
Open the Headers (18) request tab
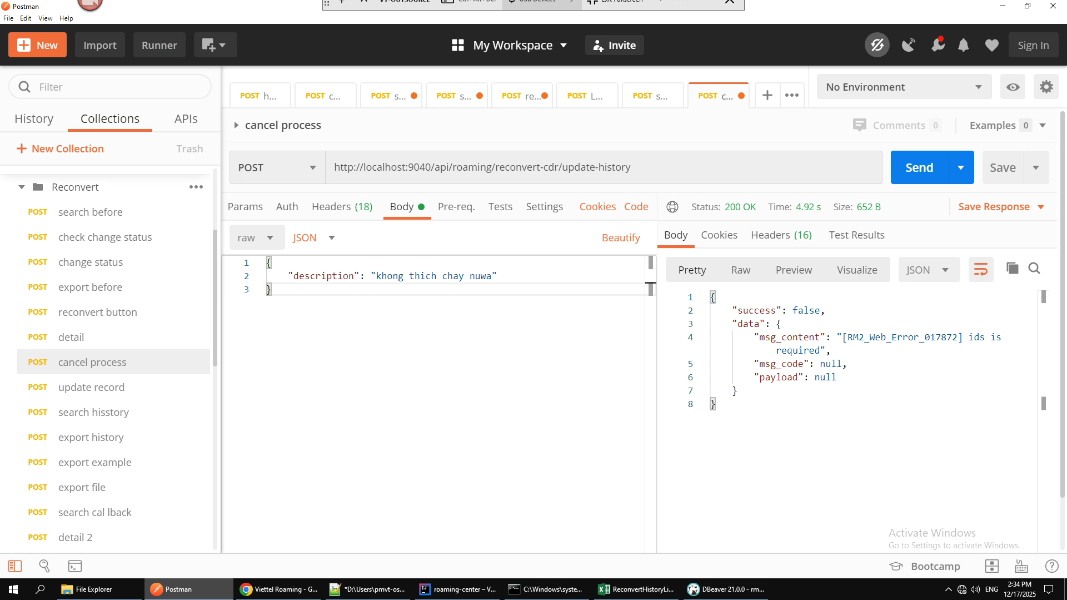tap(342, 207)
